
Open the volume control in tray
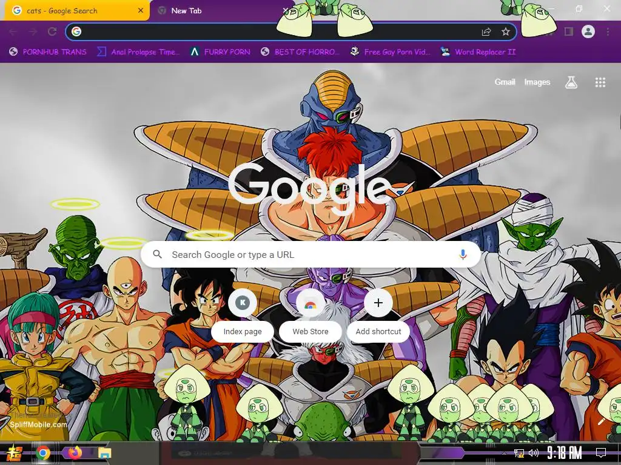point(534,453)
